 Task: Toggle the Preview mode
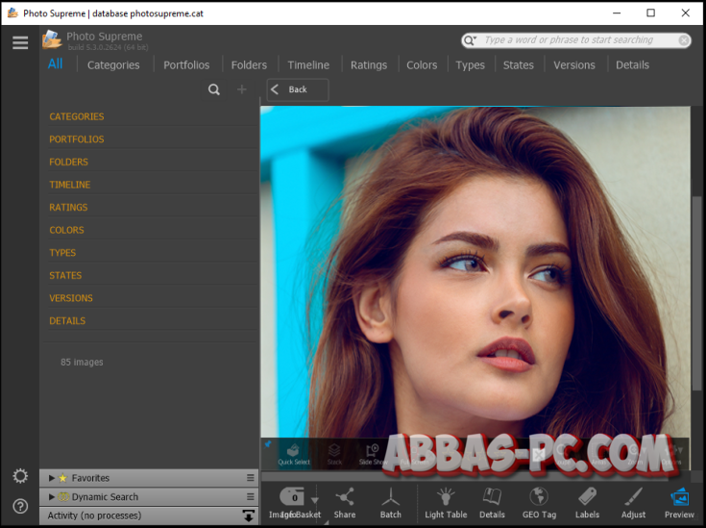679,500
